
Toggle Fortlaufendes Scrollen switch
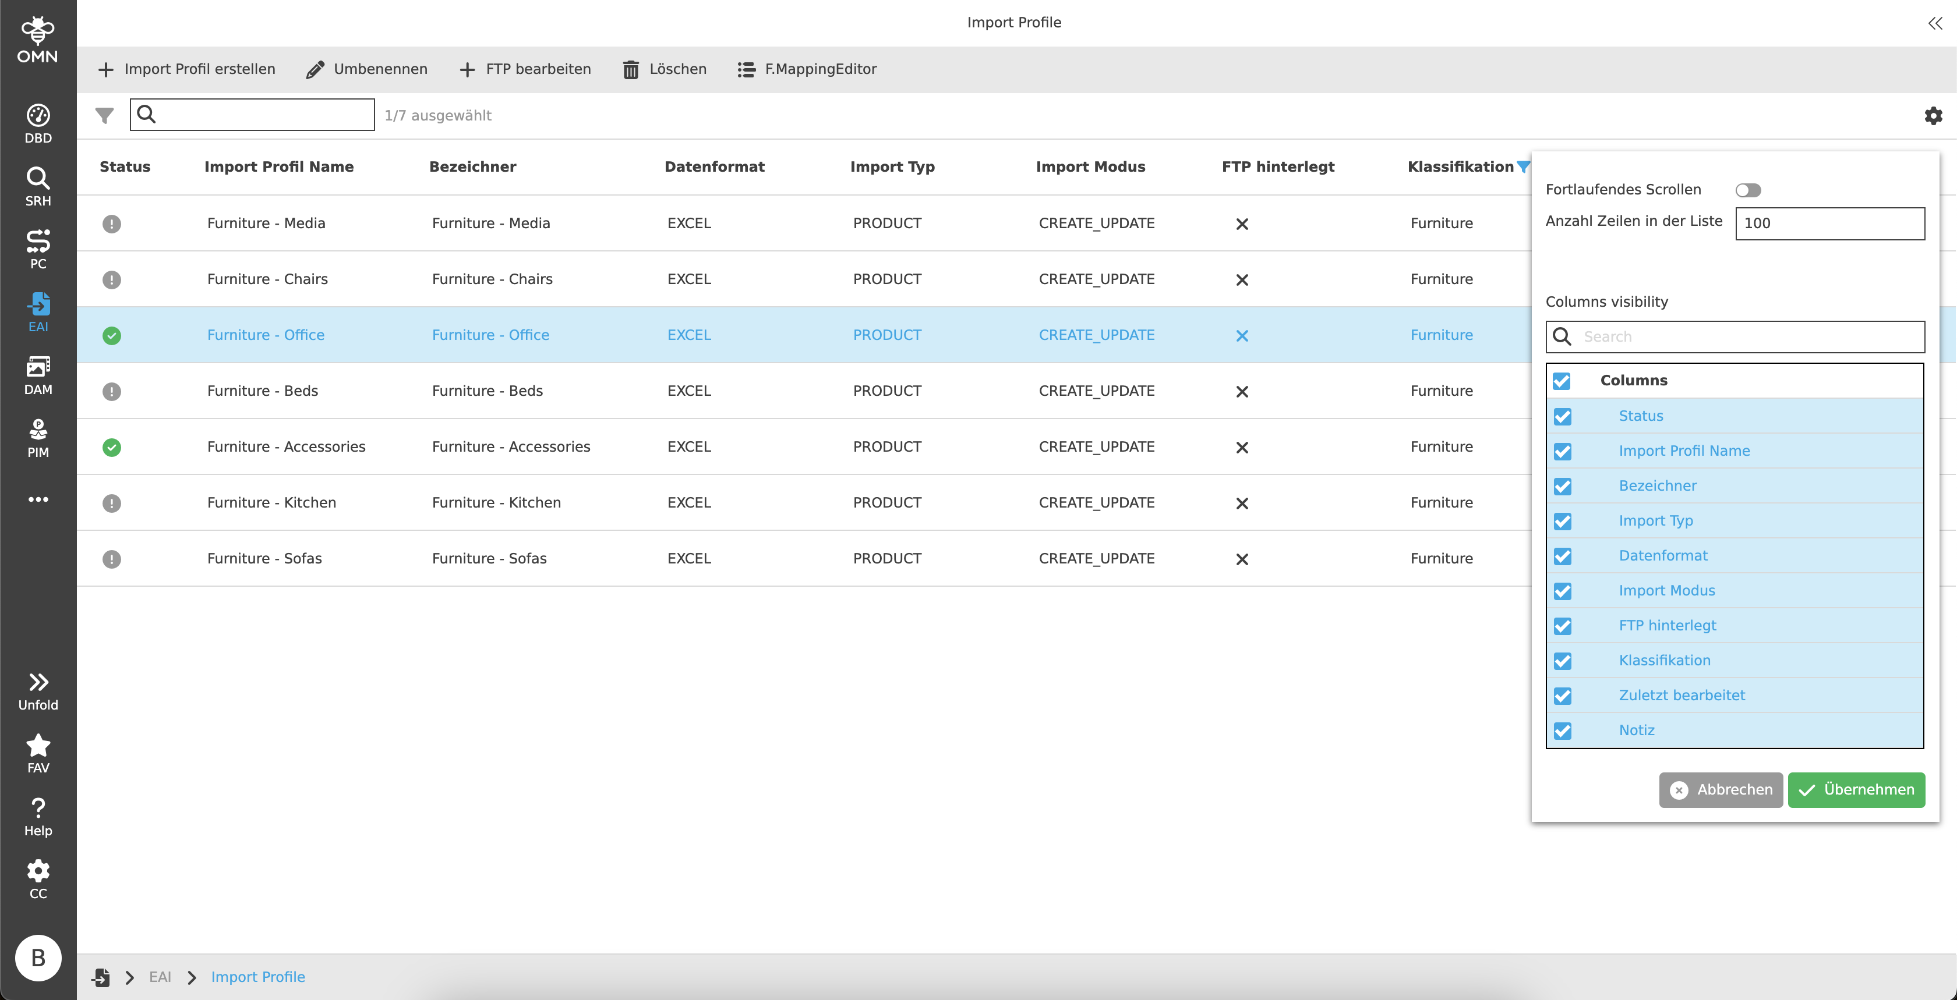1747,190
